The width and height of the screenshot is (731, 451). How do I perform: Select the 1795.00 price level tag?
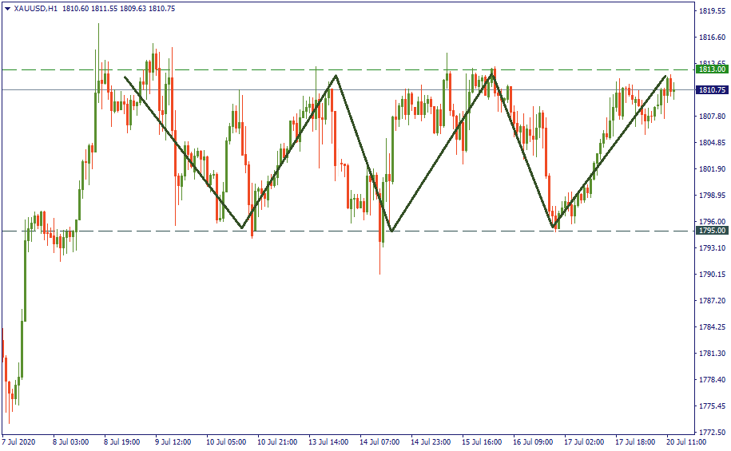coord(710,231)
